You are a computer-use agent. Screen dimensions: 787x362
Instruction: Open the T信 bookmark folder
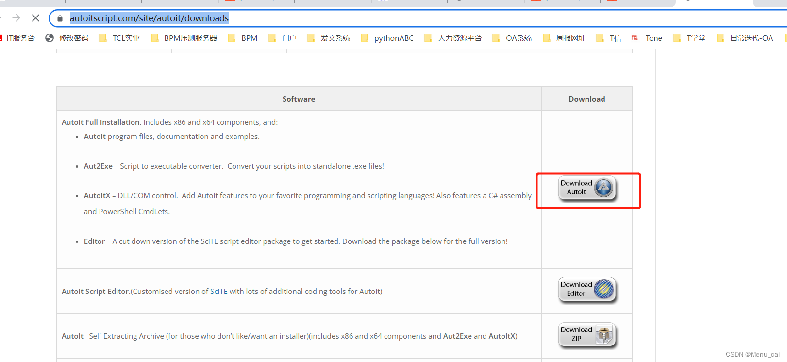[609, 38]
